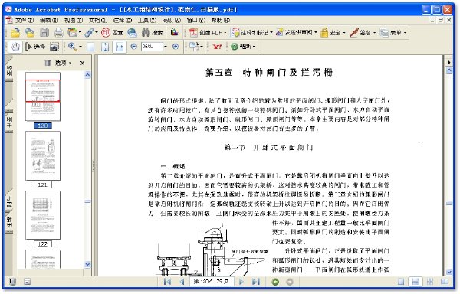This screenshot has width=460, height=294.
Task: Go to first page with navigation arrow
Action: [167, 282]
